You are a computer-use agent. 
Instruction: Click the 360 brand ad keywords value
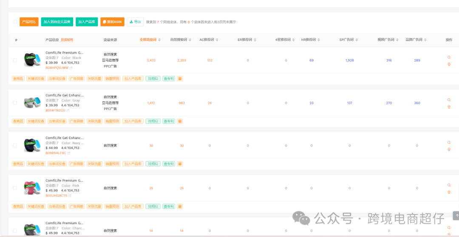tap(417, 103)
